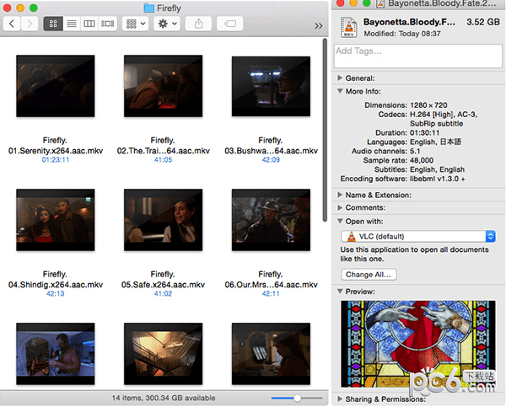Click the 14 items status bar text
The image size is (506, 407).
pos(164,398)
